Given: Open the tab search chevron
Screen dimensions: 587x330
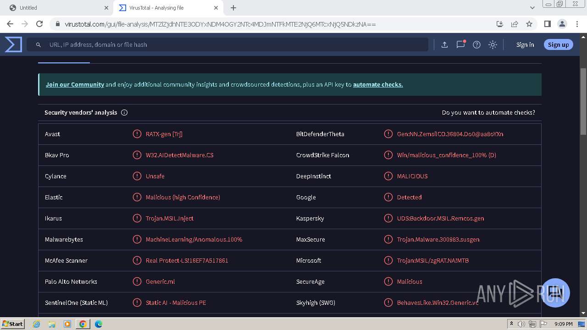Looking at the screenshot, I should [532, 8].
